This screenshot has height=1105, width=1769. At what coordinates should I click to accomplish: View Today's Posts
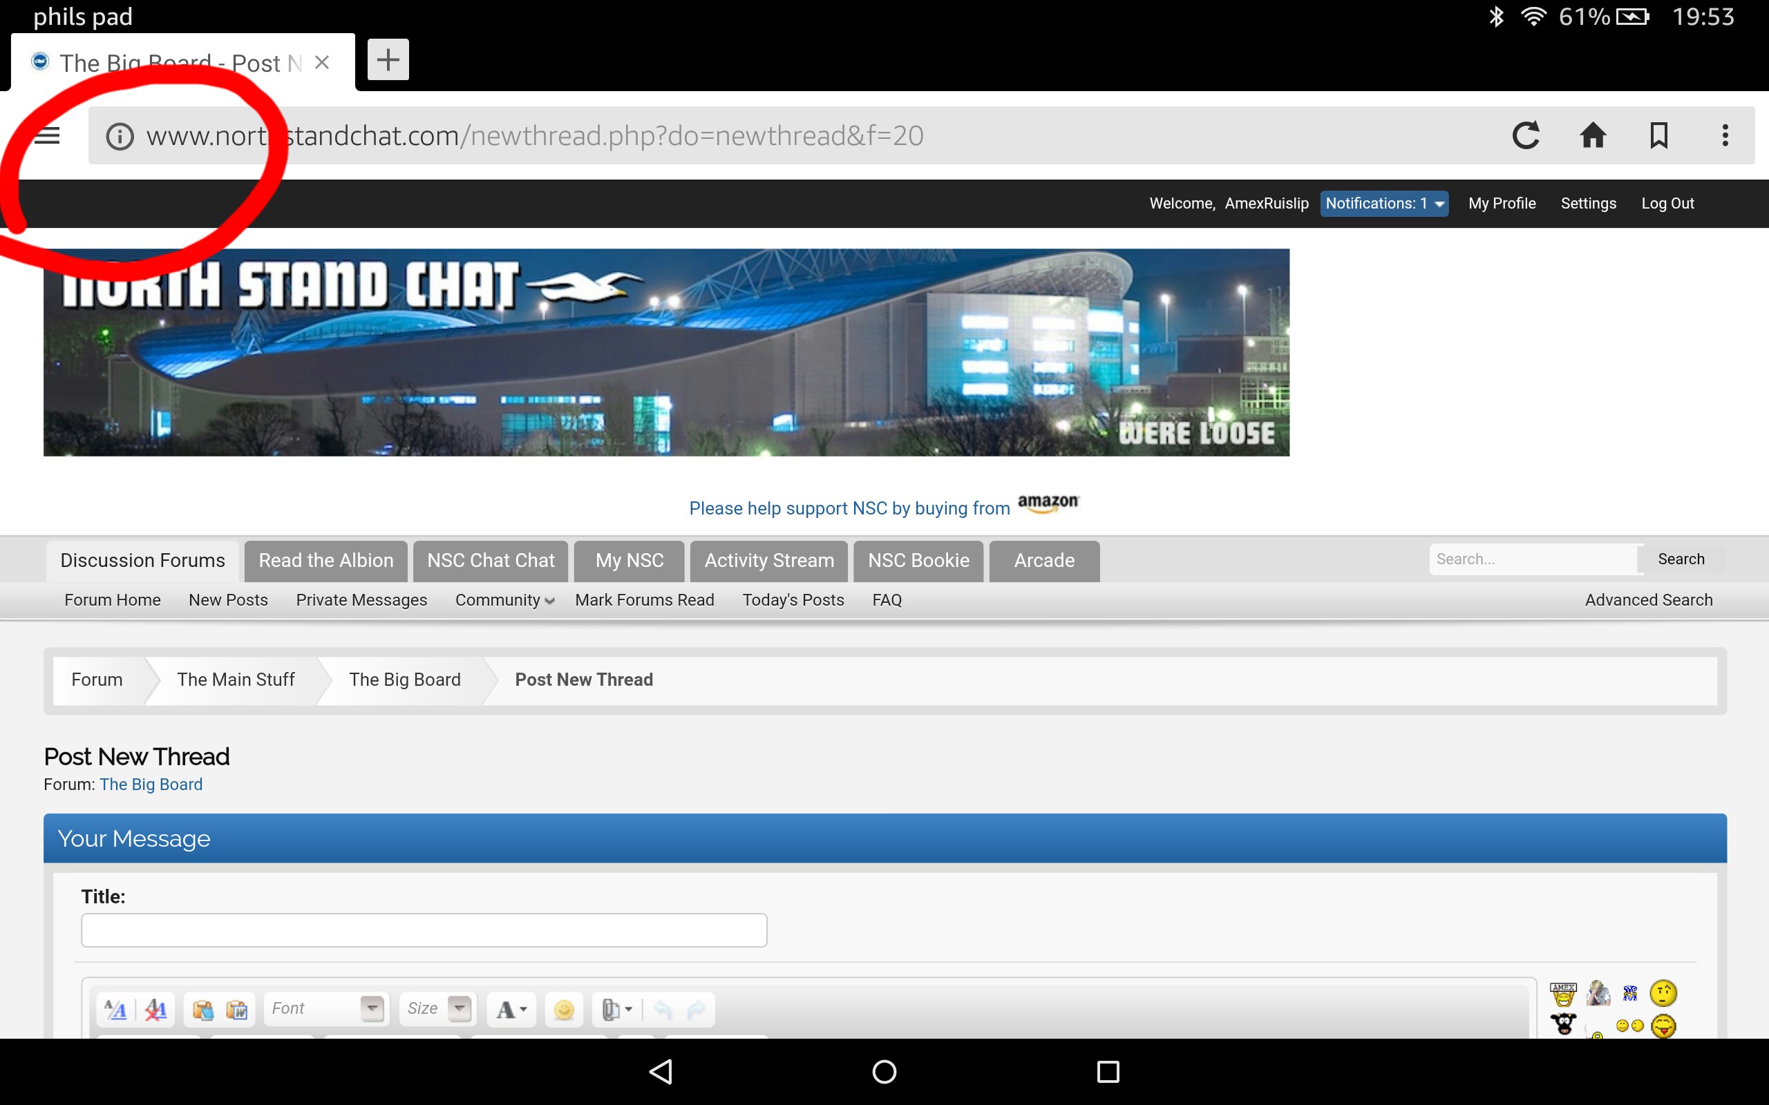(793, 600)
